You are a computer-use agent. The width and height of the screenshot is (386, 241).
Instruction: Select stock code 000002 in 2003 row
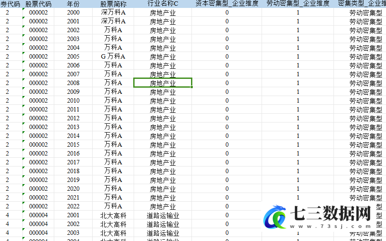[x=38, y=39]
